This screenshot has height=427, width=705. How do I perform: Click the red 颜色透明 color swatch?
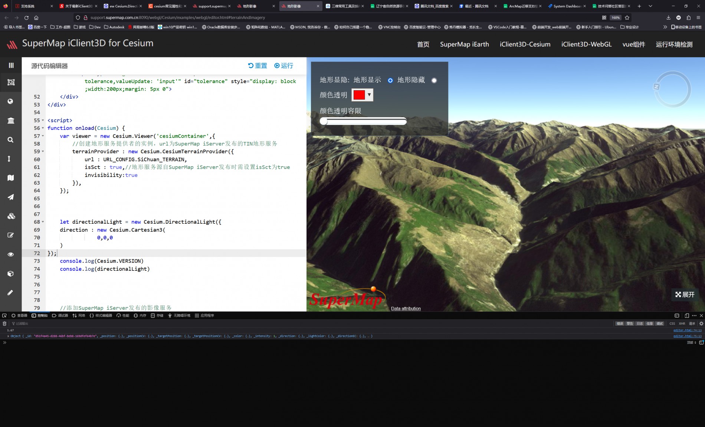[359, 95]
